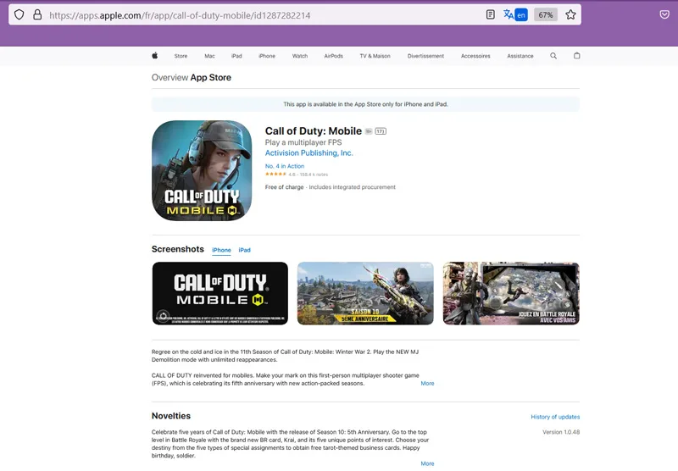Open site security padlock info
Image resolution: width=678 pixels, height=471 pixels.
coord(37,14)
